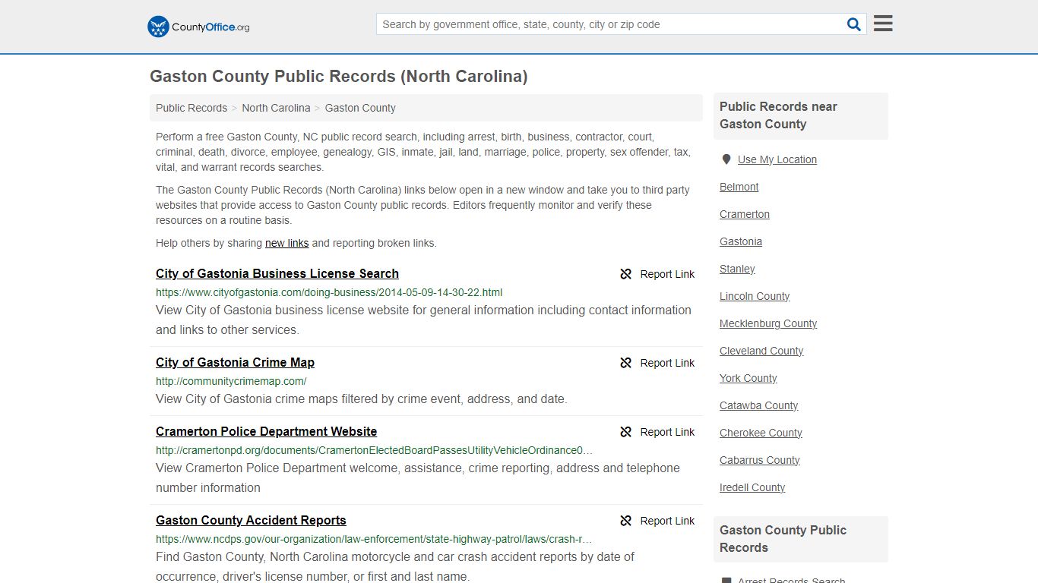Open Cleveland County records
1038x583 pixels.
[x=761, y=351]
